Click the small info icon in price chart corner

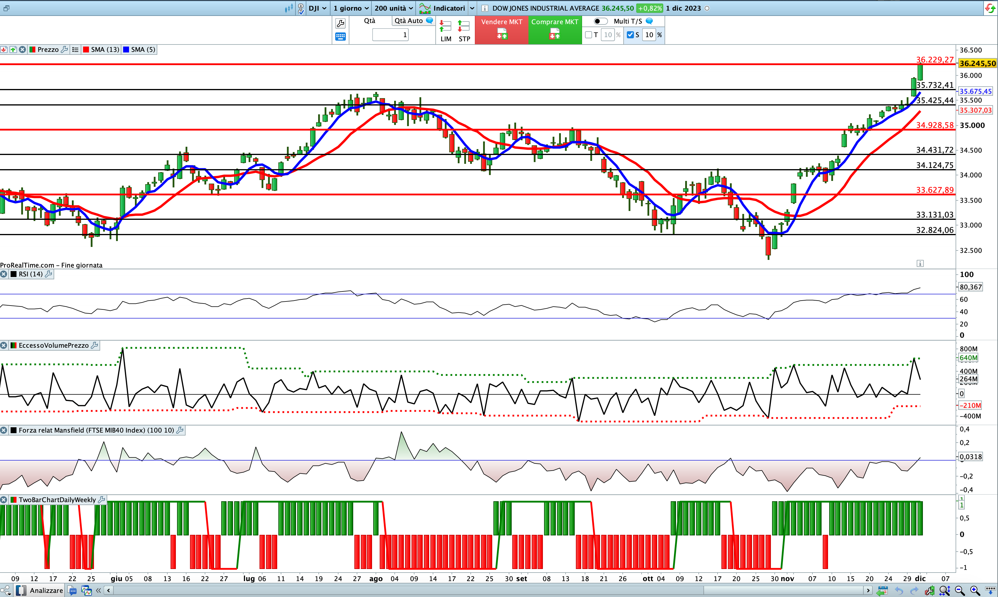[x=920, y=263]
